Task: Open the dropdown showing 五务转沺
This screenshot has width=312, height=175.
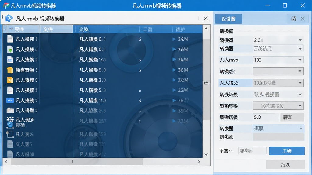Action: (x=278, y=49)
